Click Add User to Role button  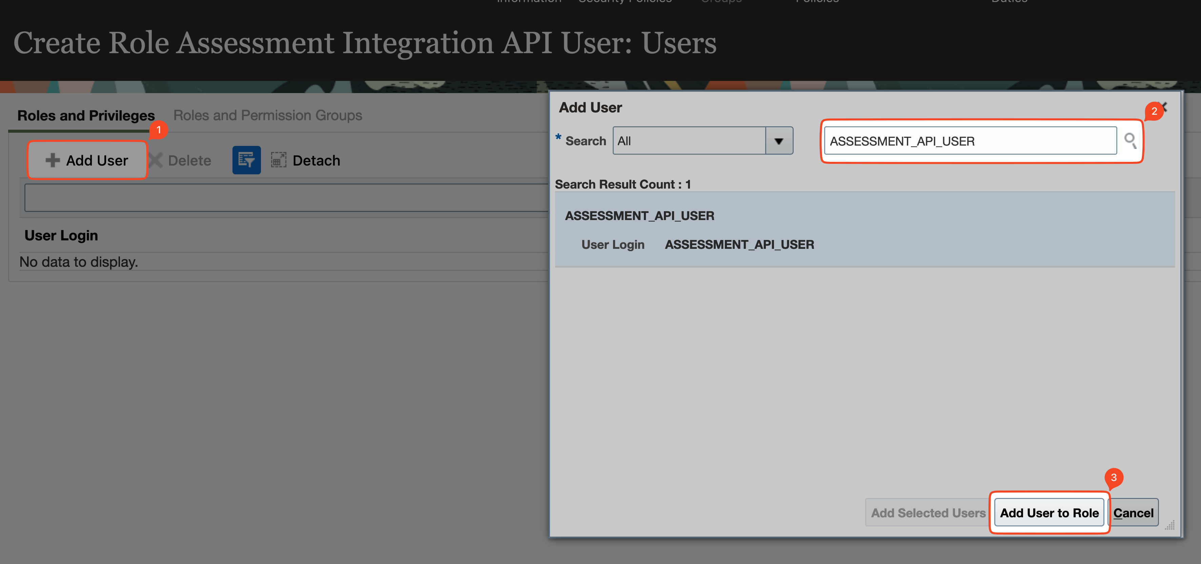(x=1049, y=513)
